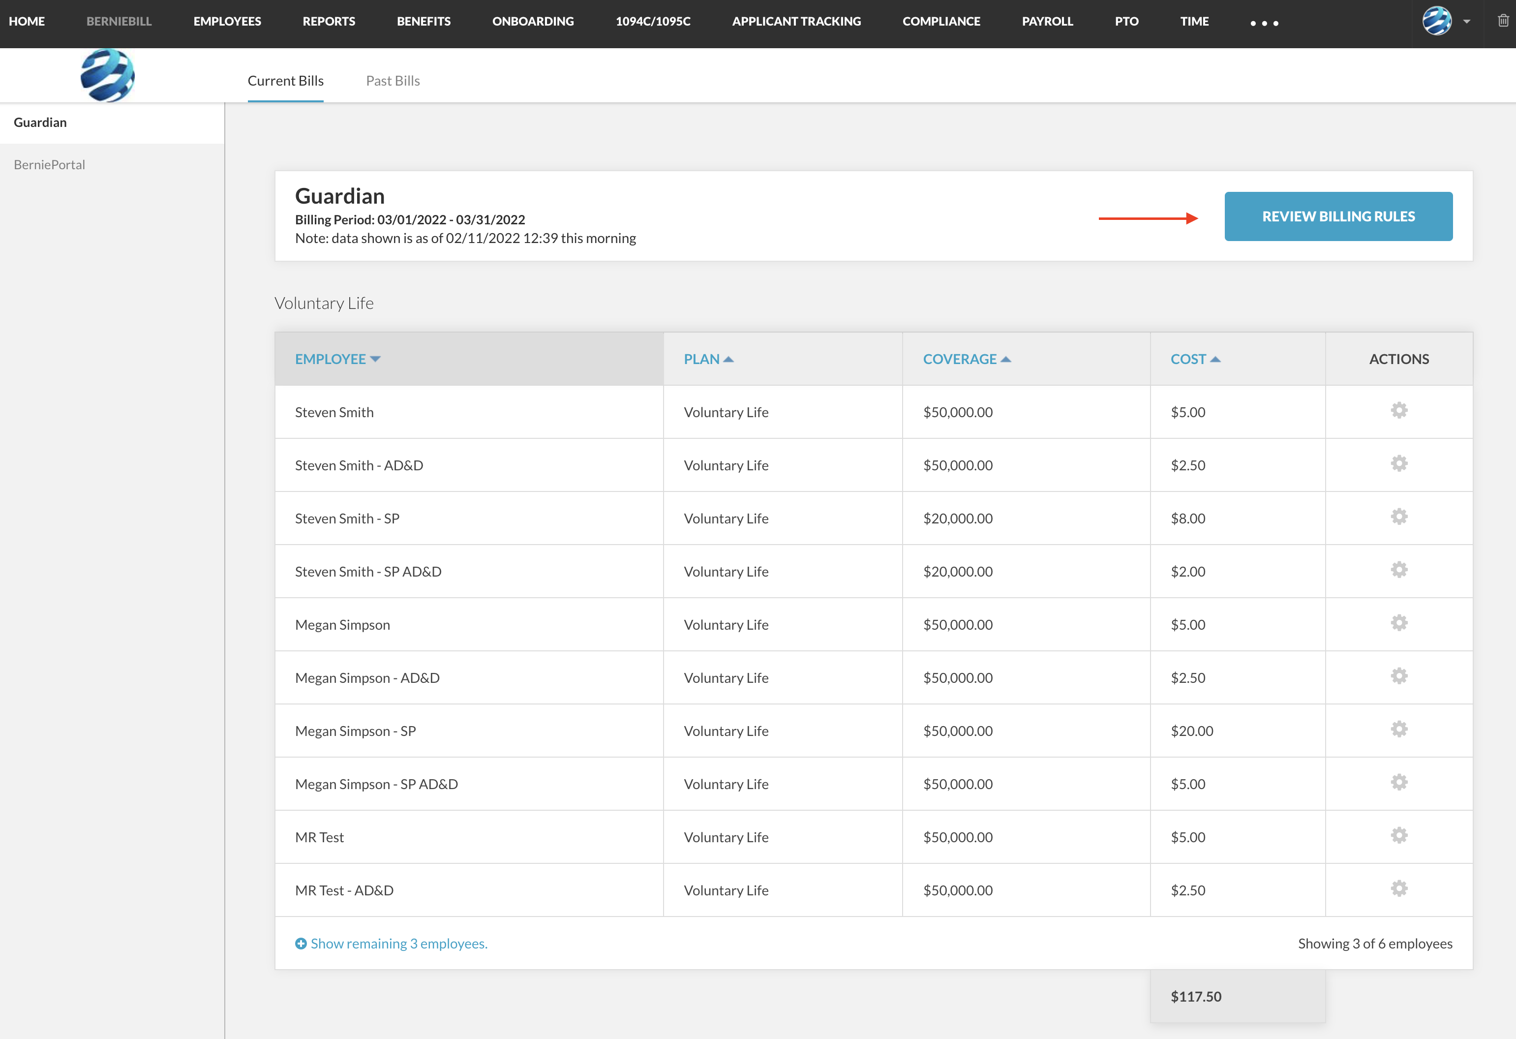The height and width of the screenshot is (1039, 1516).
Task: Open the PTO menu
Action: coord(1126,22)
